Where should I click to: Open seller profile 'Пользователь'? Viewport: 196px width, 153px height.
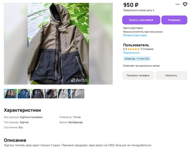(x=136, y=45)
